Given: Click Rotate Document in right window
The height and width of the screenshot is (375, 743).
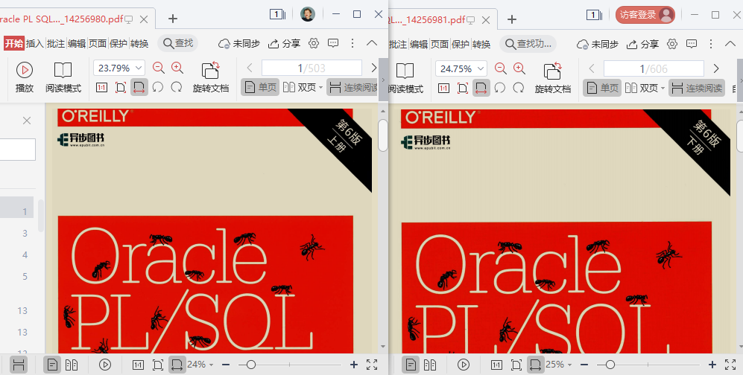Looking at the screenshot, I should coord(552,77).
